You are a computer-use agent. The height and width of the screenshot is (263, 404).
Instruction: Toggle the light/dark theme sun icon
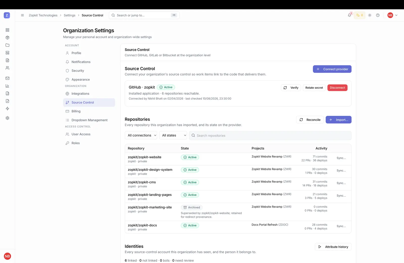point(370,15)
